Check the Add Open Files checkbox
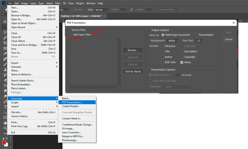Viewport: 248px width, 149px height. (x=71, y=35)
